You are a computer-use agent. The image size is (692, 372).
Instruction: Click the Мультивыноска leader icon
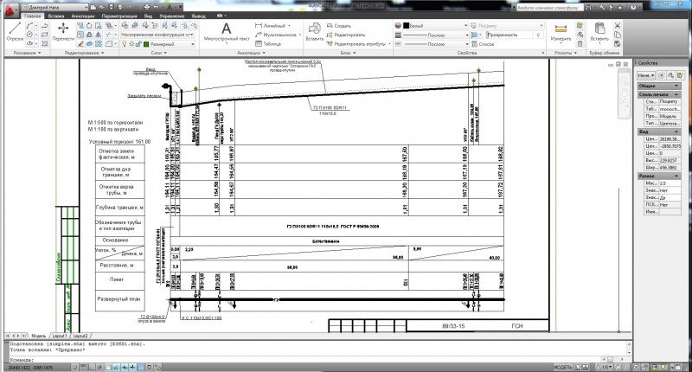click(x=259, y=35)
